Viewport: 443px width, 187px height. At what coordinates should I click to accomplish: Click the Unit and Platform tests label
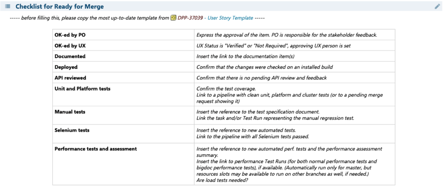83,89
